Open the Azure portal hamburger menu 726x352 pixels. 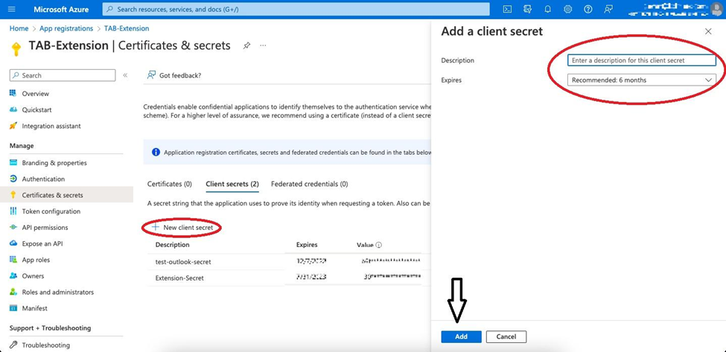(12, 9)
